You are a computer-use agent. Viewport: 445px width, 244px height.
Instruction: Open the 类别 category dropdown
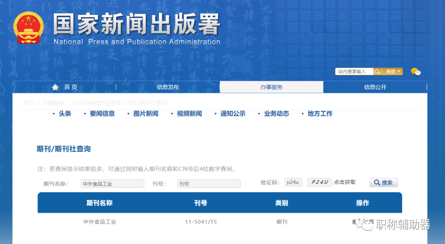coord(392,71)
